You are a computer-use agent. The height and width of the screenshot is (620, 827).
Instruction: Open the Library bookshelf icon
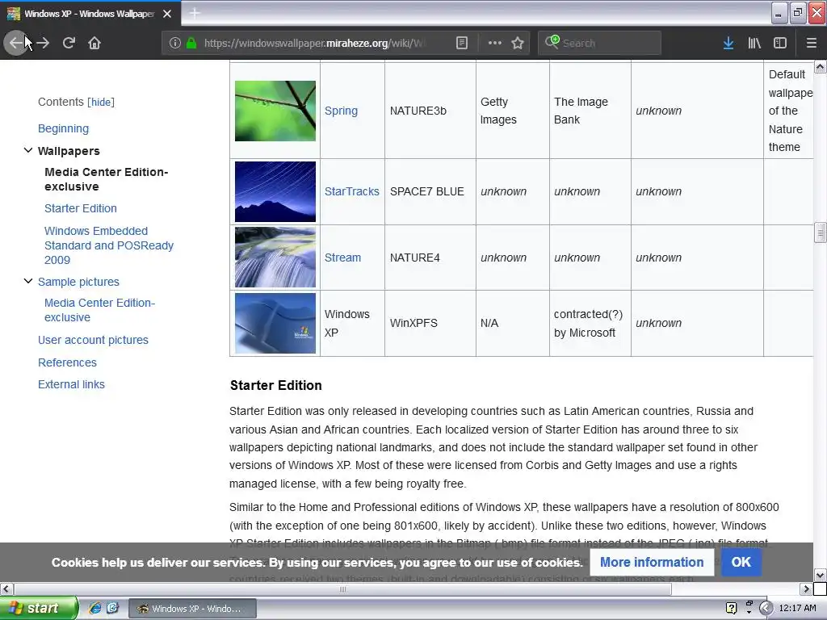pyautogui.click(x=754, y=43)
